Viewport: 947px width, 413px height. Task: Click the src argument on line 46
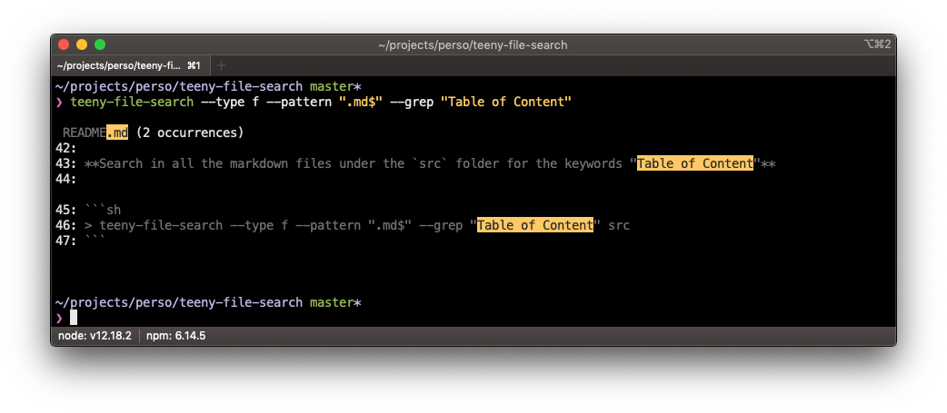pyautogui.click(x=619, y=225)
